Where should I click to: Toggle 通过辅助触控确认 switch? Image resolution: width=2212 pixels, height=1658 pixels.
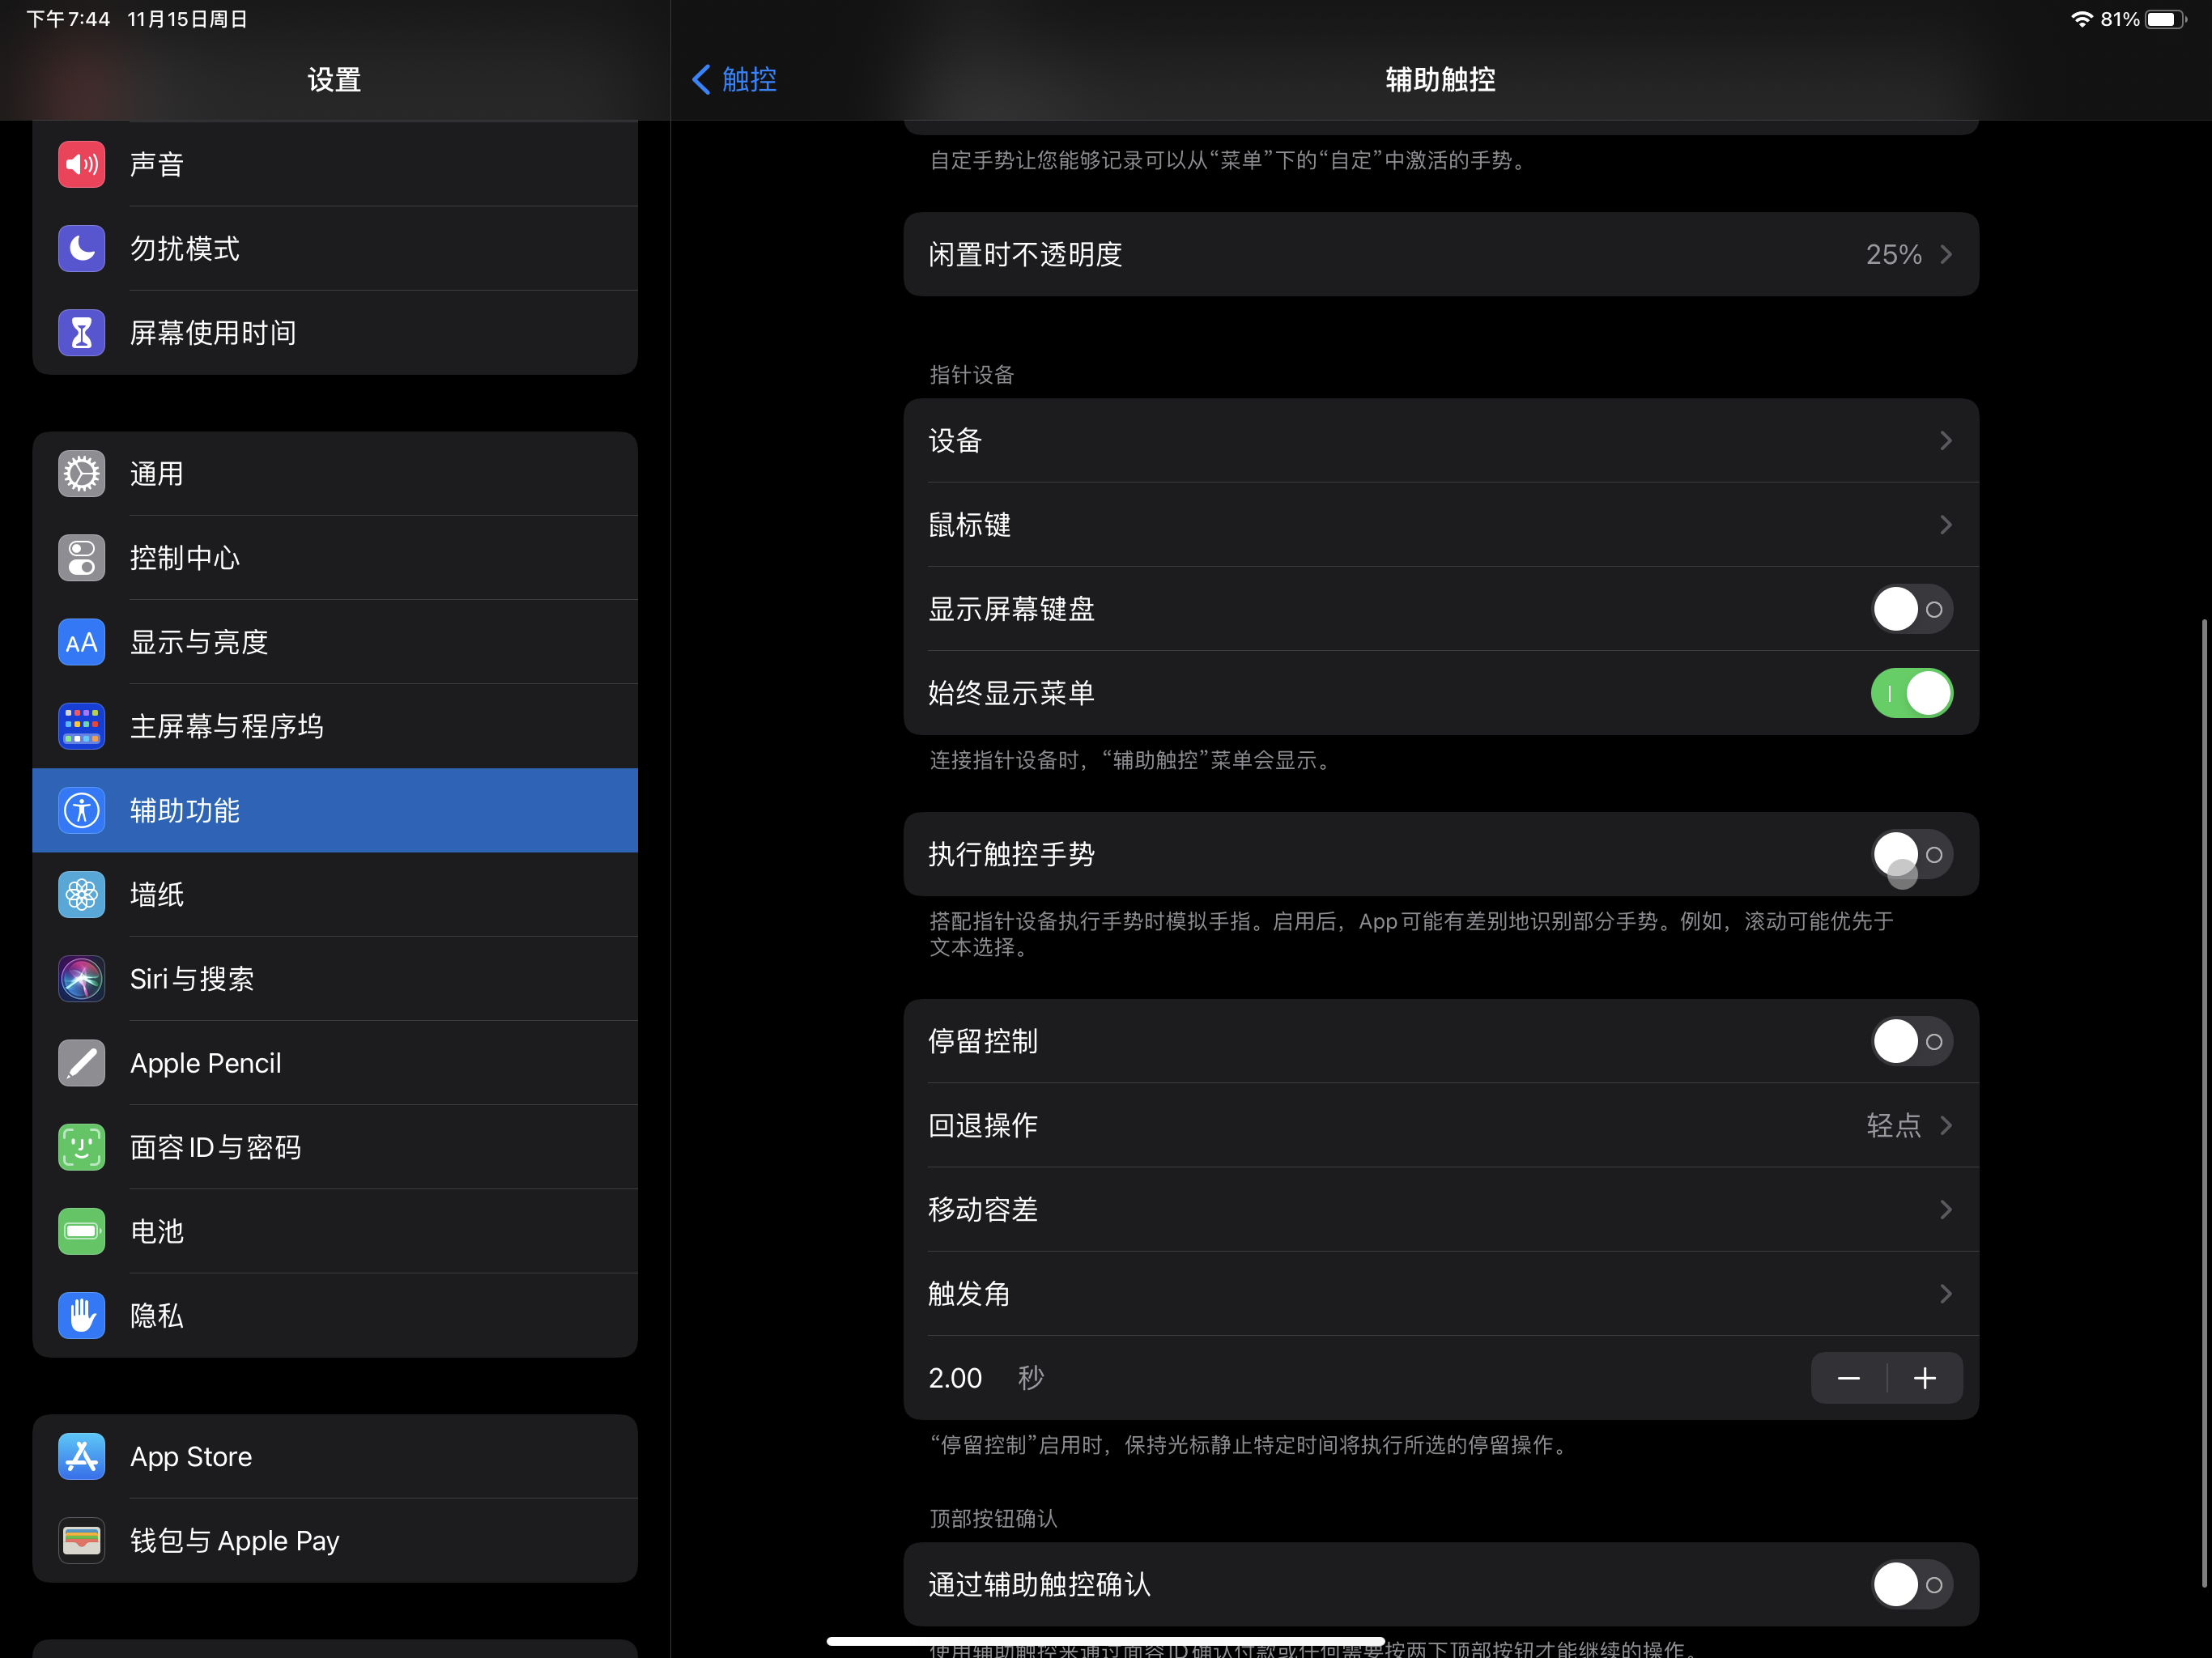tap(1911, 1584)
